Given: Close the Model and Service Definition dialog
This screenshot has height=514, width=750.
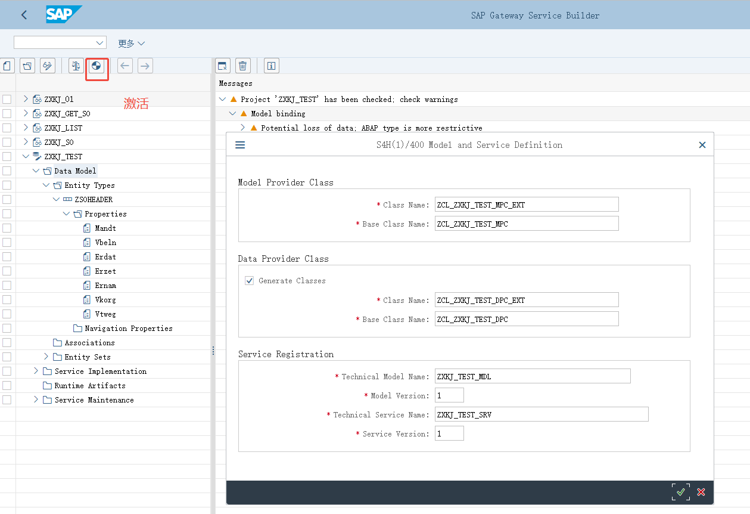Looking at the screenshot, I should click(702, 145).
